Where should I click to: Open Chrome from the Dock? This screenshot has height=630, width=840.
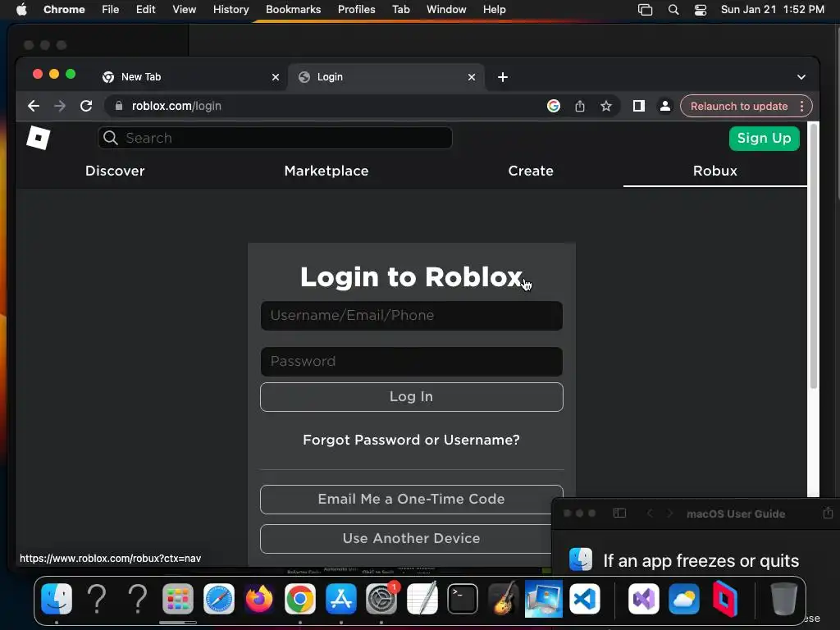[x=300, y=599]
